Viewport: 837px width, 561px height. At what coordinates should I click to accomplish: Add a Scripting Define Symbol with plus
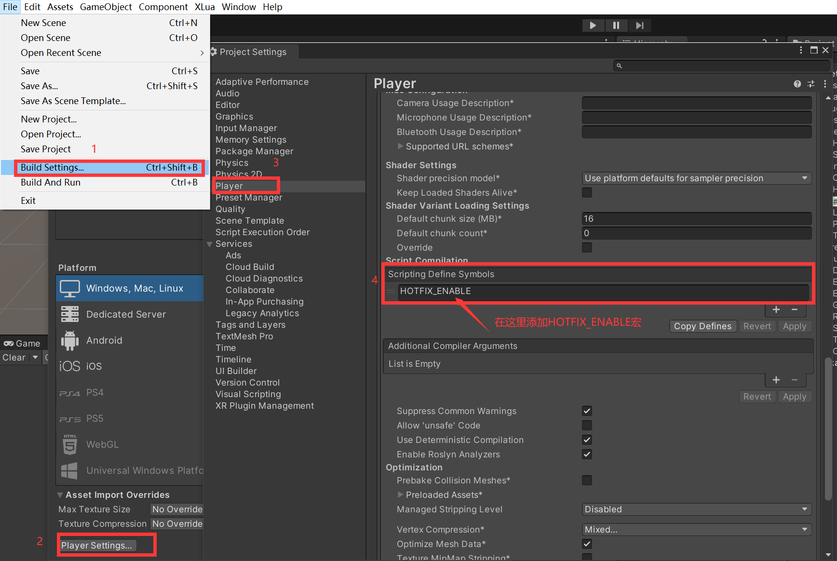pos(776,309)
